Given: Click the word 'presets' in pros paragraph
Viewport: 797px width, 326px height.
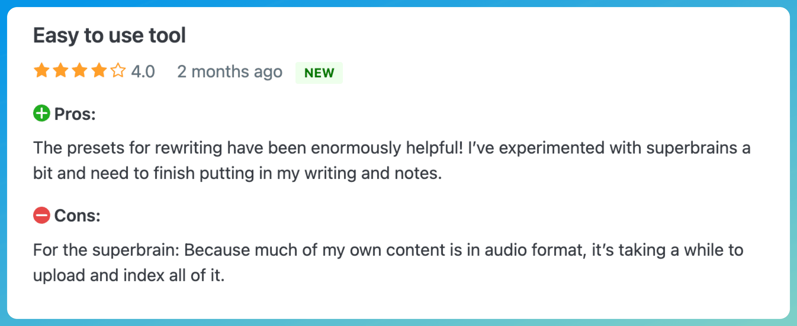Looking at the screenshot, I should [96, 148].
